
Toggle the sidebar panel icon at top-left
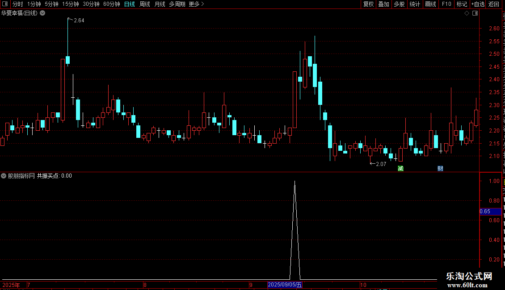click(5, 4)
